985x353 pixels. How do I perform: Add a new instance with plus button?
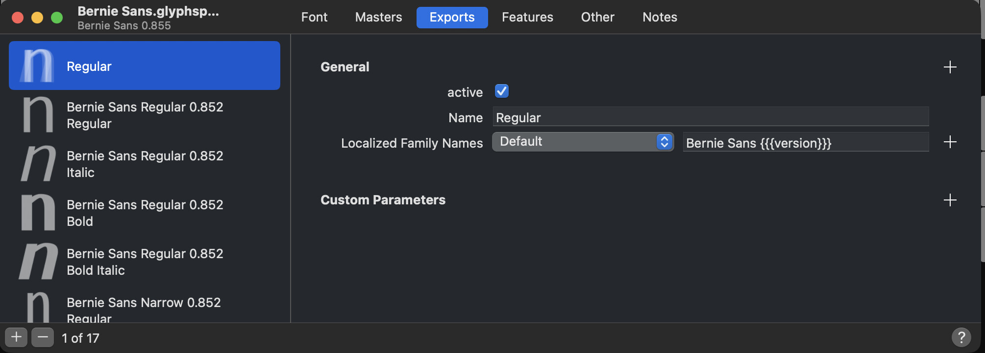pyautogui.click(x=16, y=337)
